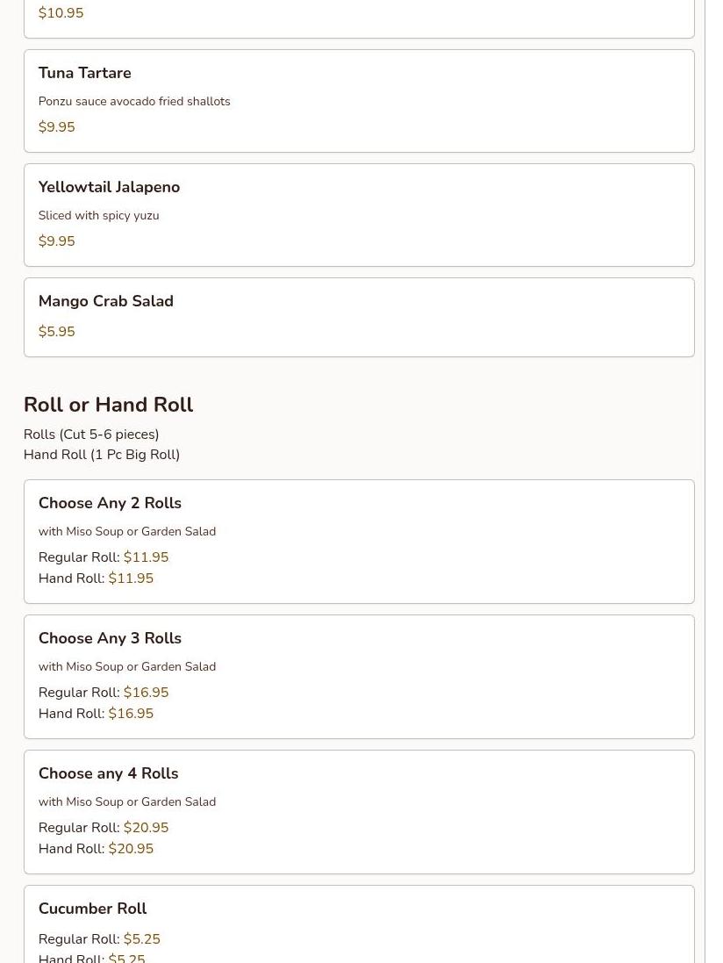Select Hand Roll $11.95 price option

pyautogui.click(x=97, y=578)
